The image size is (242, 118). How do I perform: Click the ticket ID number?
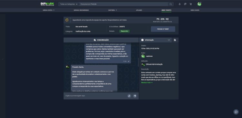(x=122, y=27)
